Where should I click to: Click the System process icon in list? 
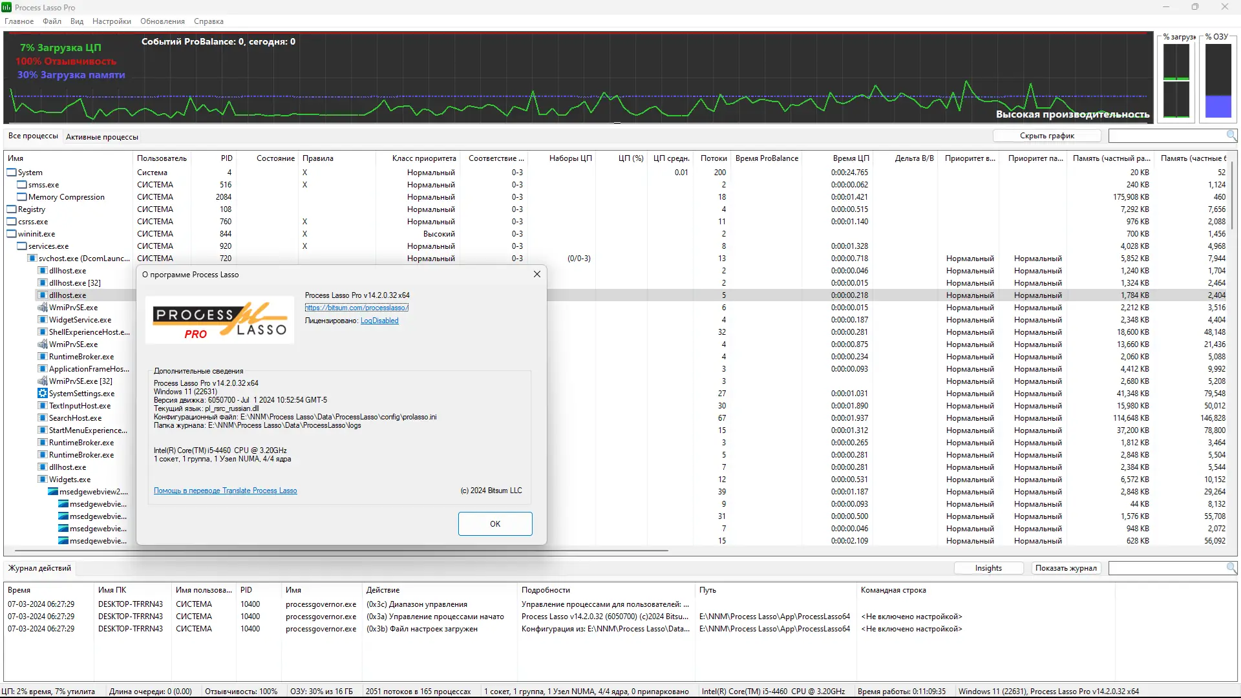pos(12,173)
